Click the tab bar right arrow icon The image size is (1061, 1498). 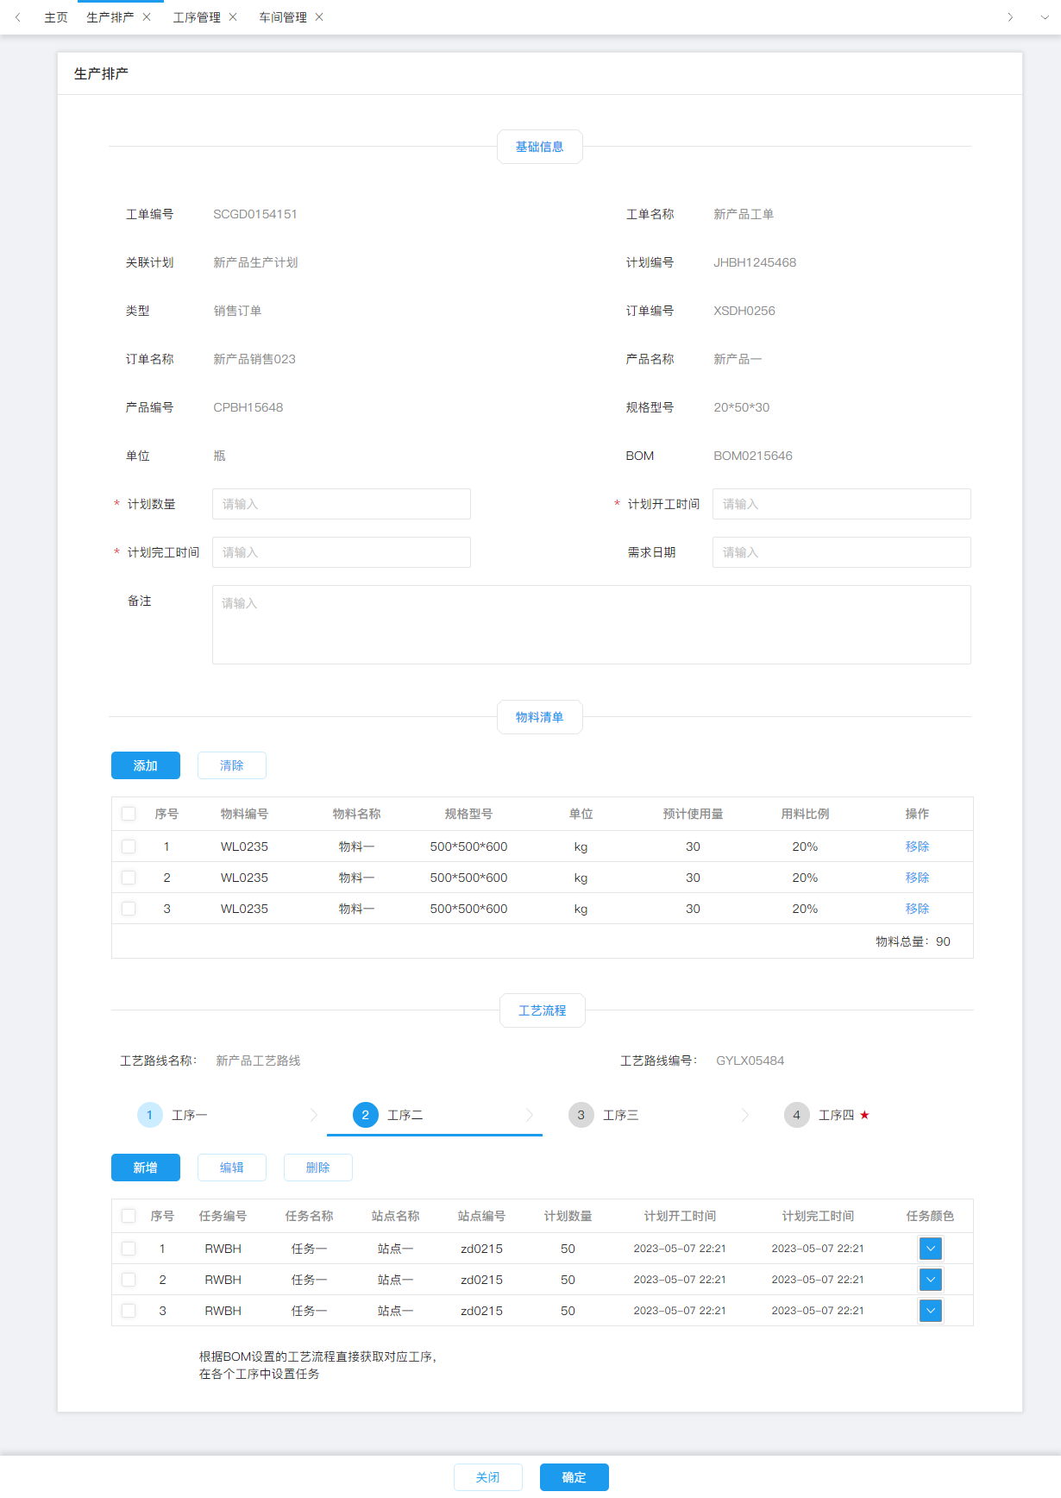click(x=1010, y=17)
